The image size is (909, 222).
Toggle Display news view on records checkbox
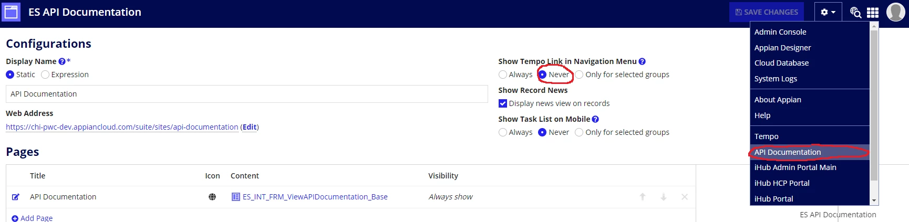pyautogui.click(x=503, y=103)
